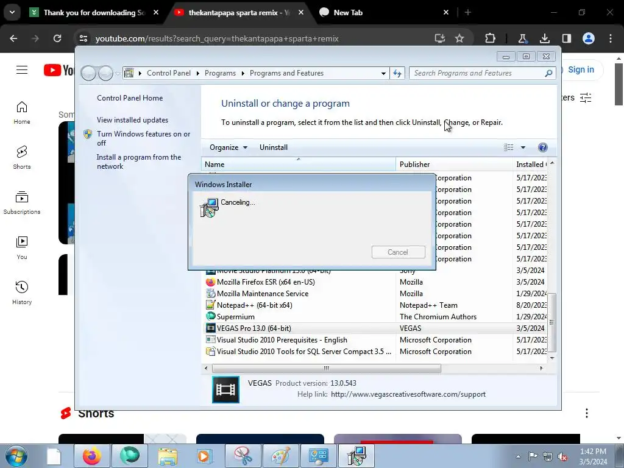Click Install a program from the network
624x468 pixels.
(x=138, y=161)
